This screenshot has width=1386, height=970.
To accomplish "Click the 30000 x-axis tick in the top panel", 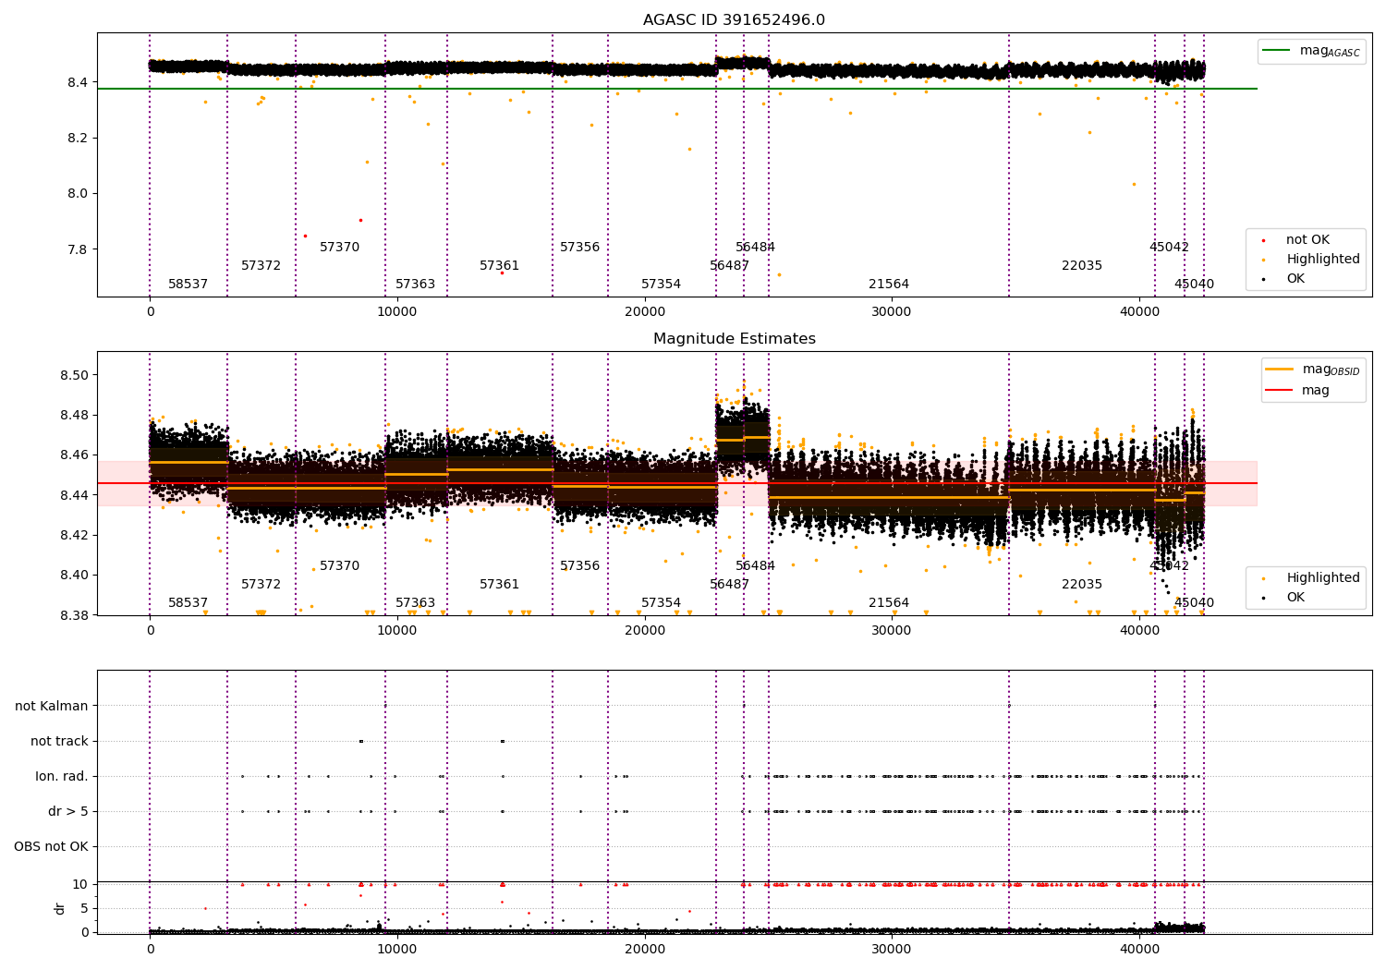I will click(892, 313).
